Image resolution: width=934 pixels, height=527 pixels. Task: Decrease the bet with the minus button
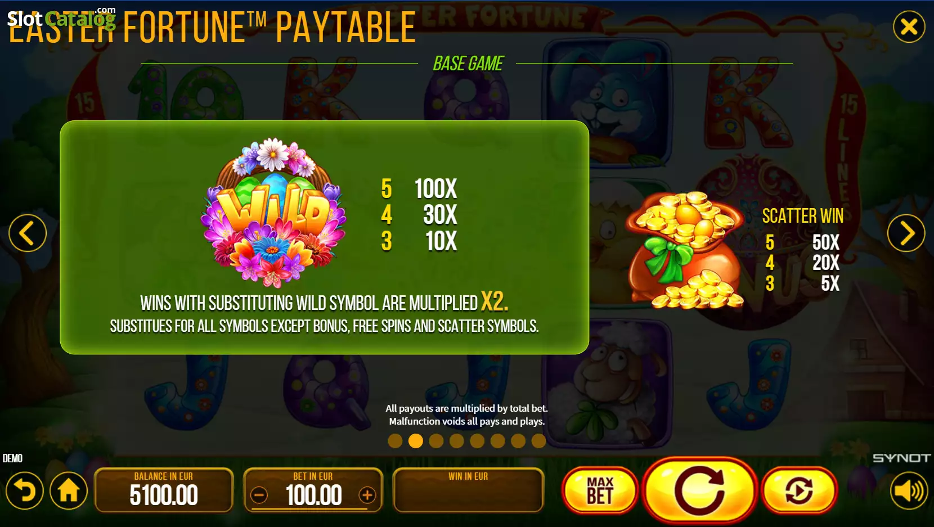(x=259, y=496)
